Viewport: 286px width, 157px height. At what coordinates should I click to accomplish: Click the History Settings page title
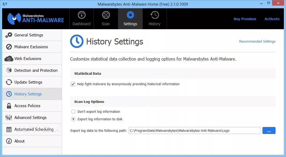(115, 42)
